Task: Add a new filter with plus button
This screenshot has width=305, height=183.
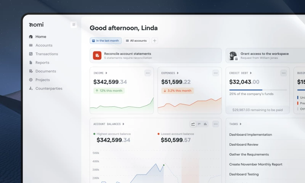Action: tap(154, 41)
